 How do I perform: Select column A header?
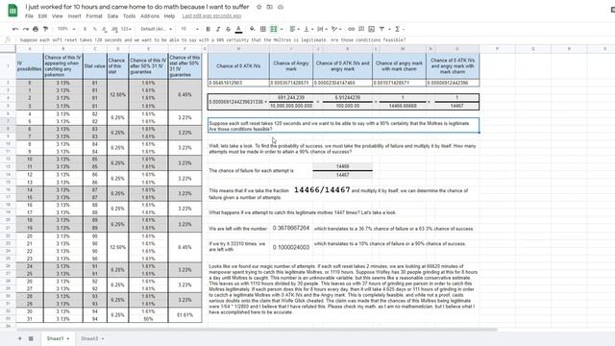click(30, 49)
